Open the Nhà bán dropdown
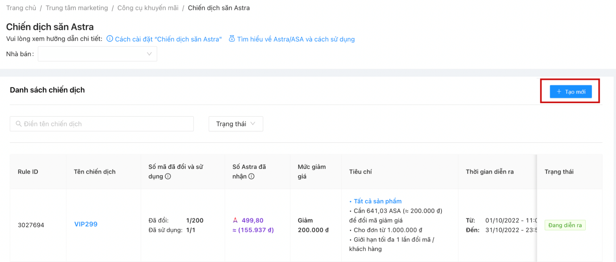This screenshot has width=616, height=262. coord(97,54)
